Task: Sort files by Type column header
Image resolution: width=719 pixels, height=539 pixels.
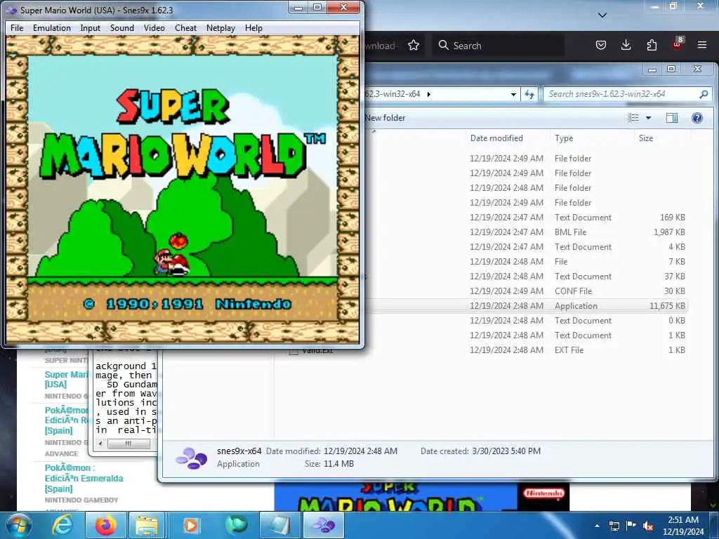Action: coord(564,138)
